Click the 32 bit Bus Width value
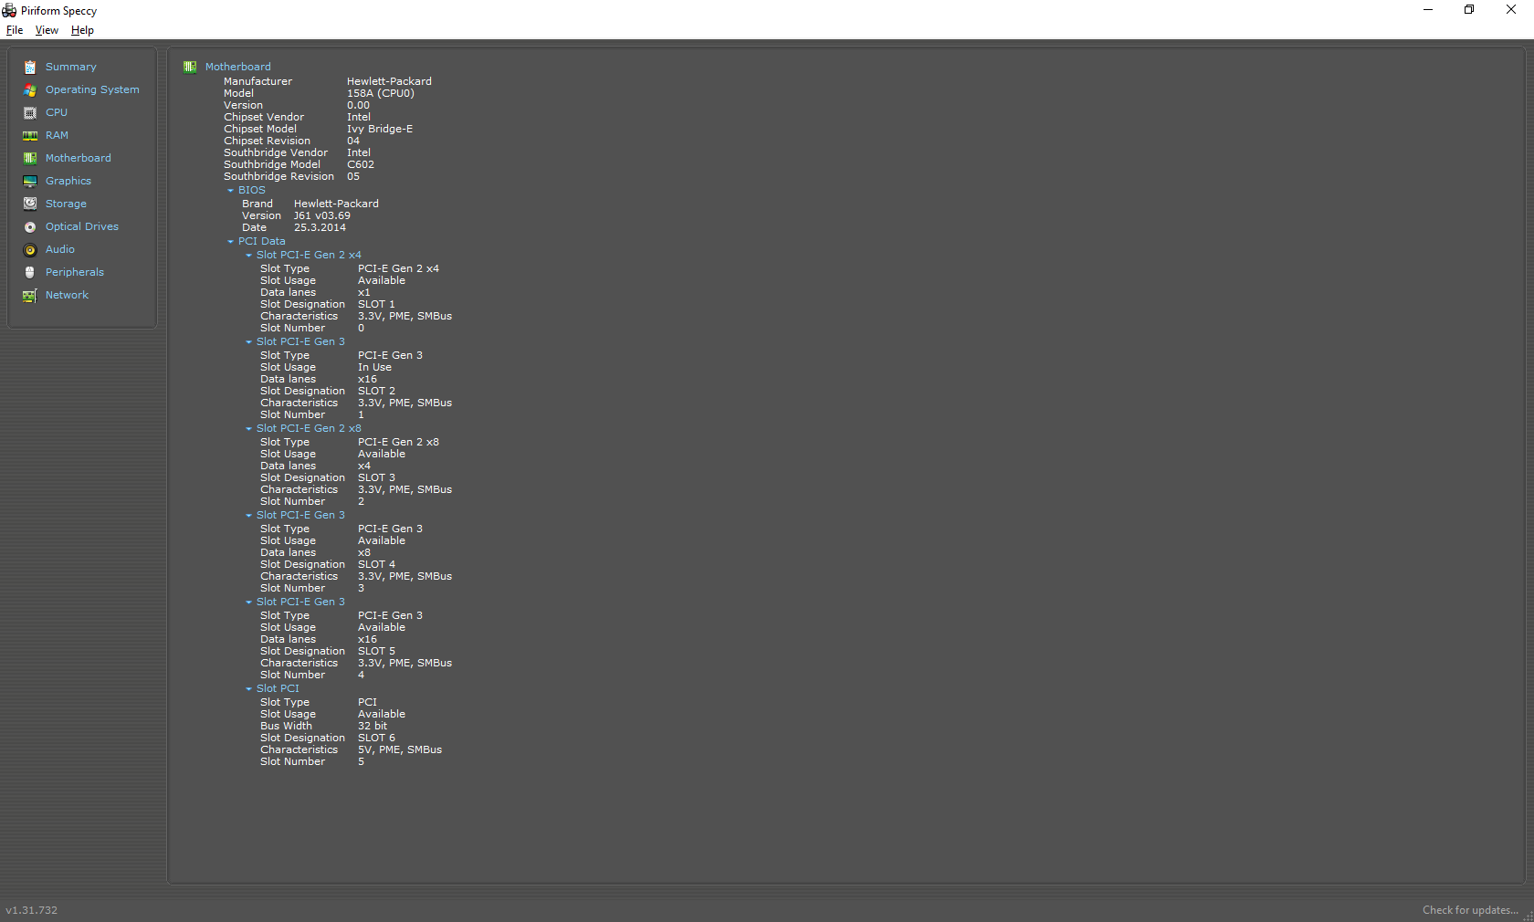The image size is (1534, 922). tap(373, 726)
